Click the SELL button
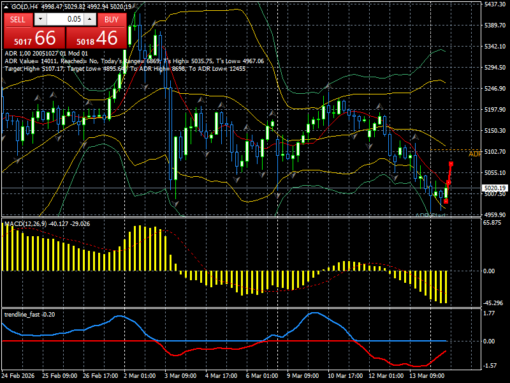The width and height of the screenshot is (510, 383). tap(18, 20)
